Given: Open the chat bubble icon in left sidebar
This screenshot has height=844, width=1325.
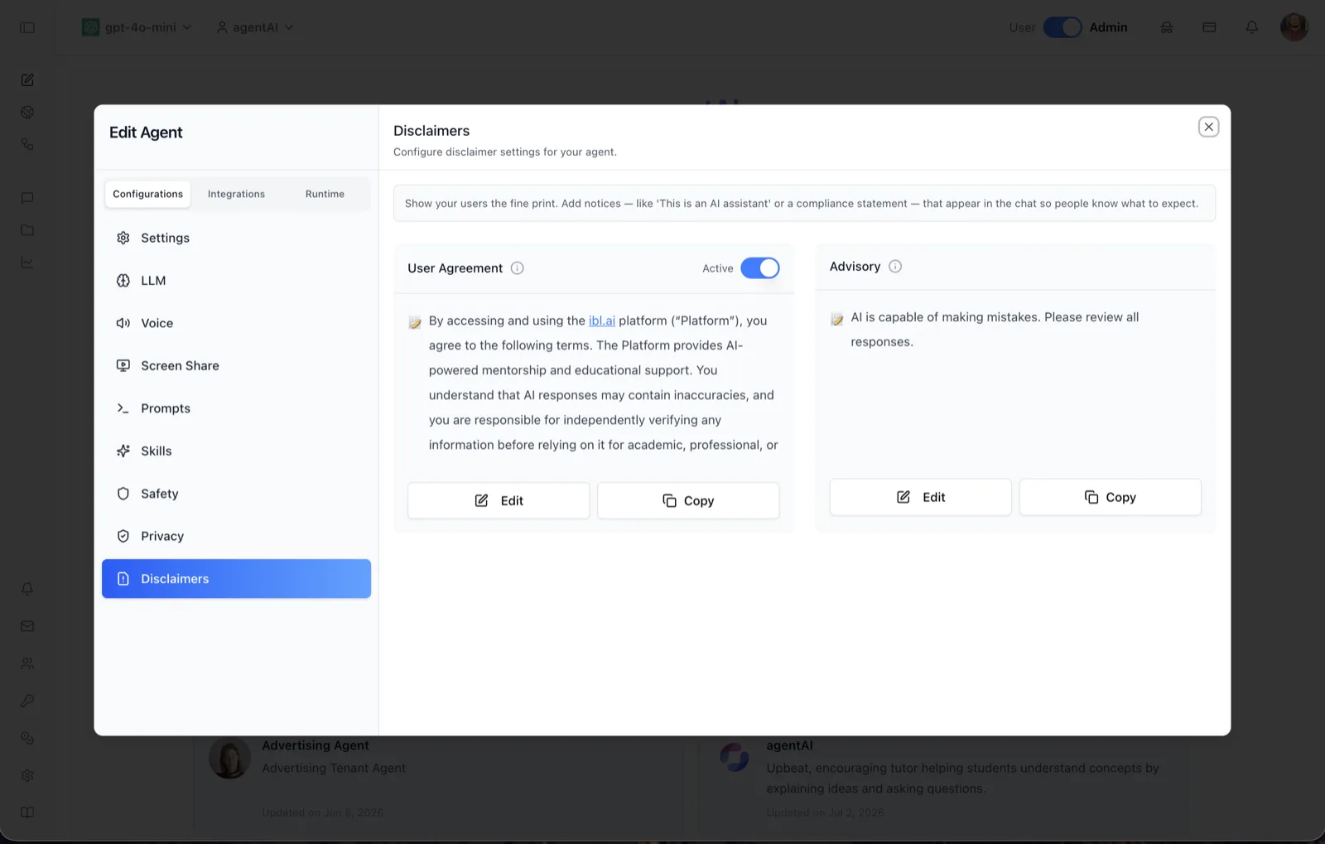Looking at the screenshot, I should (x=27, y=198).
